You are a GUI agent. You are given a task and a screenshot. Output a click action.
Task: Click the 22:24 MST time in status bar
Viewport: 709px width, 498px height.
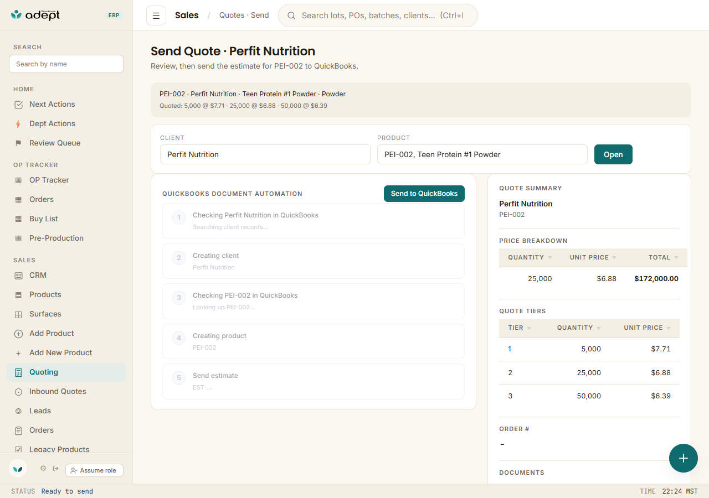pos(679,491)
